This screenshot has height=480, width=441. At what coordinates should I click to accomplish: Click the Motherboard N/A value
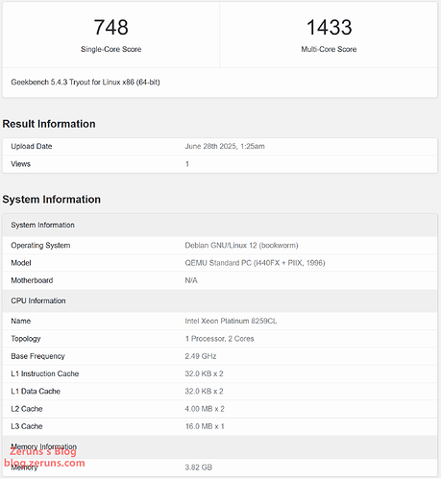[x=191, y=280]
